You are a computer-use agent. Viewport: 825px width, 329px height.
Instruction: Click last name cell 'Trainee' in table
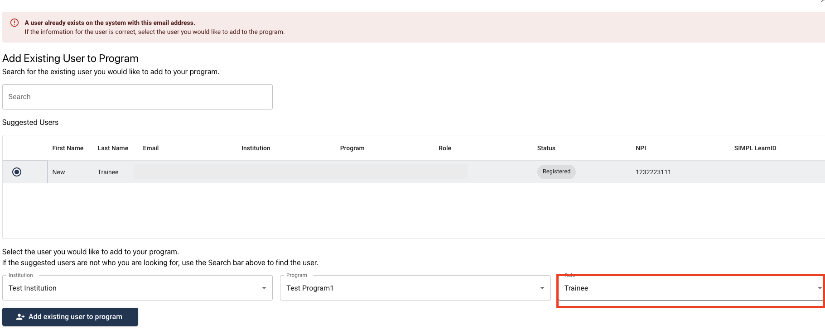[108, 172]
